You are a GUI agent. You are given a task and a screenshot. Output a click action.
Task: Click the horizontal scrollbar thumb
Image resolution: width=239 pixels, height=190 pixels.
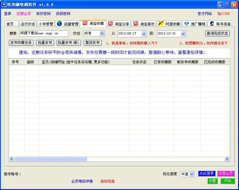[x=50, y=159]
